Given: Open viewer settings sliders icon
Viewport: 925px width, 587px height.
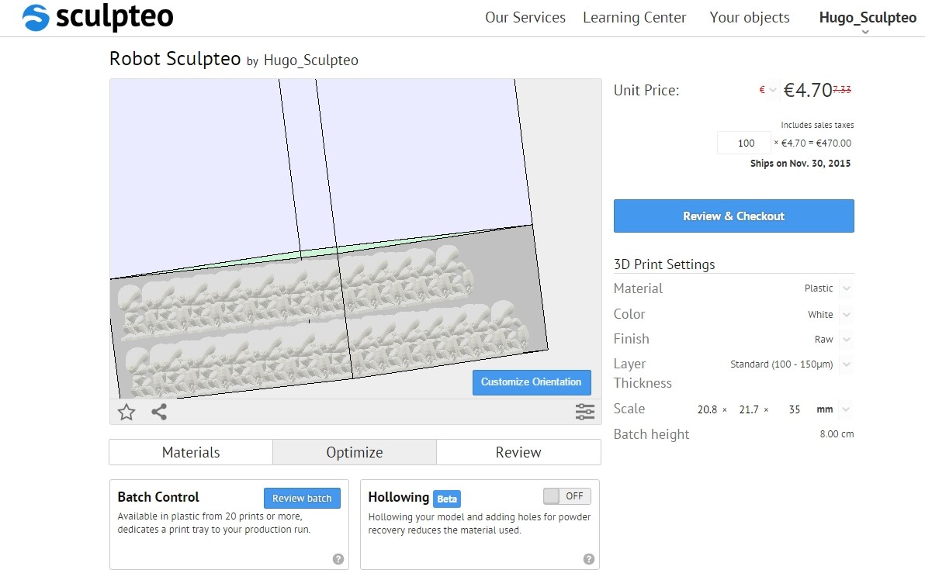Looking at the screenshot, I should tap(584, 412).
